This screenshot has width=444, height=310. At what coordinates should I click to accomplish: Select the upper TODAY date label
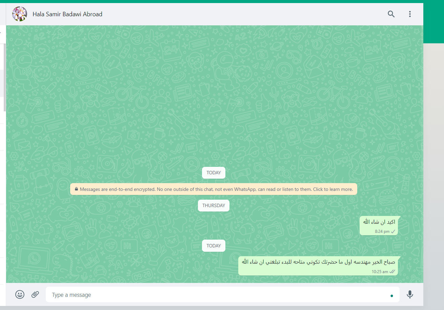tap(214, 173)
